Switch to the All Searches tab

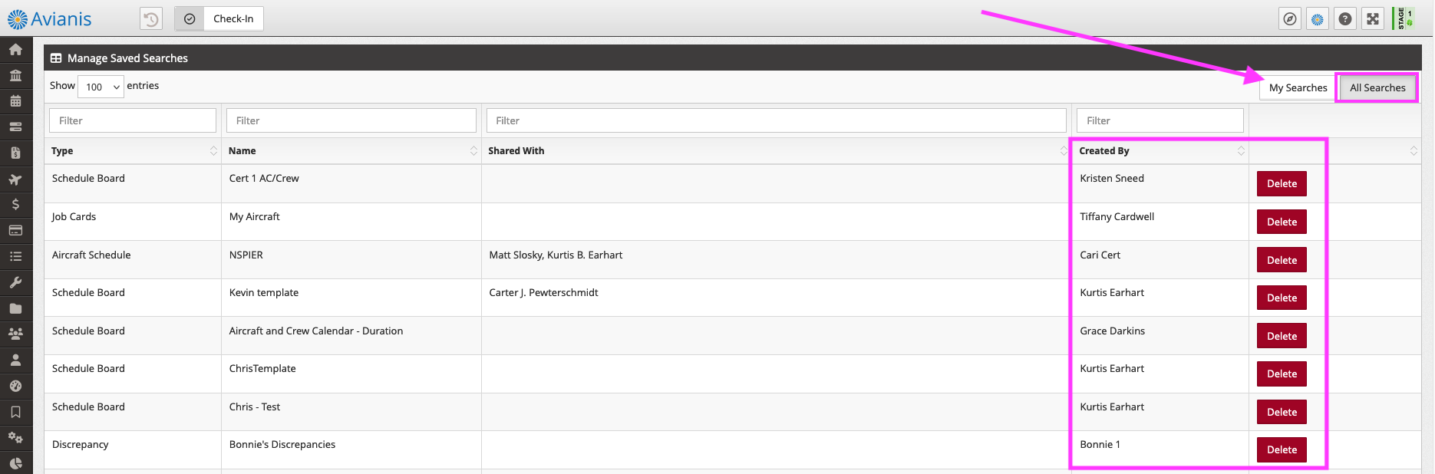tap(1377, 88)
